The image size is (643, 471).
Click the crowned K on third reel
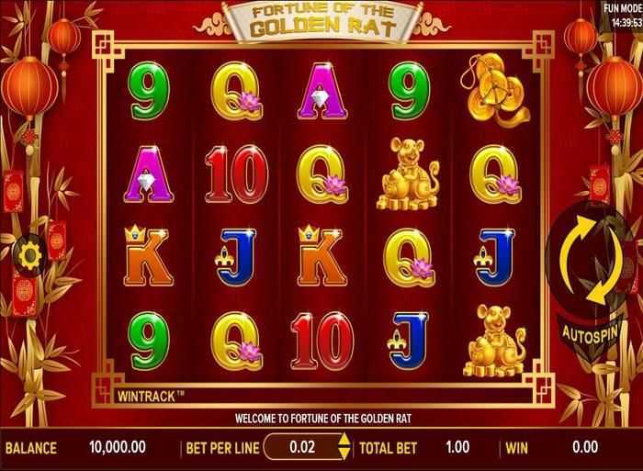[x=321, y=256]
